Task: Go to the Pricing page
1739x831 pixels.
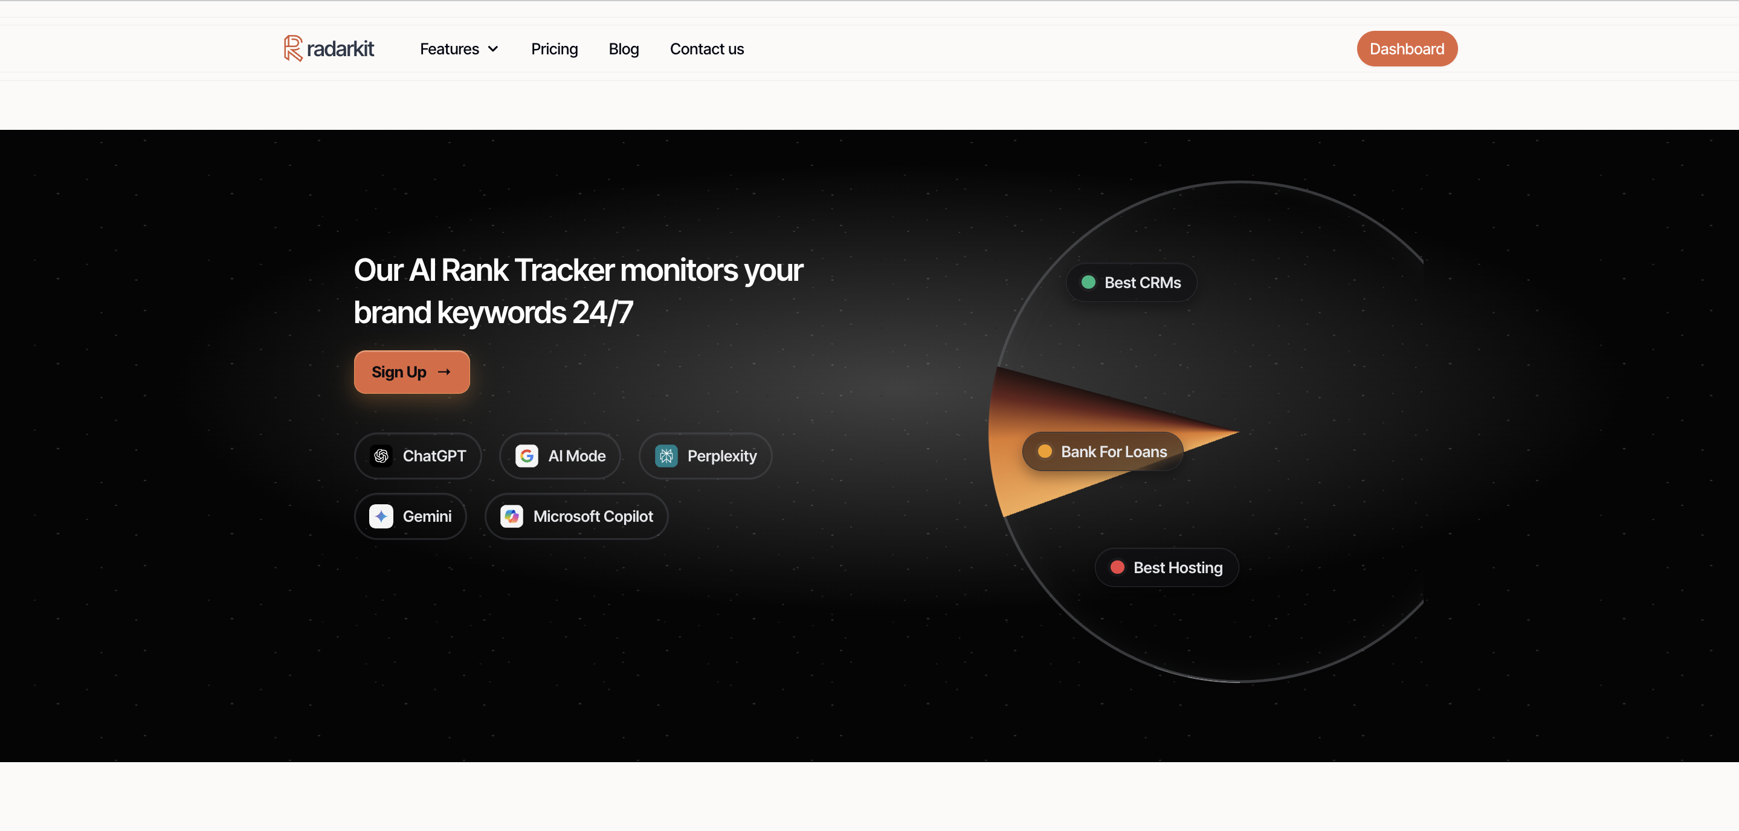Action: click(554, 48)
